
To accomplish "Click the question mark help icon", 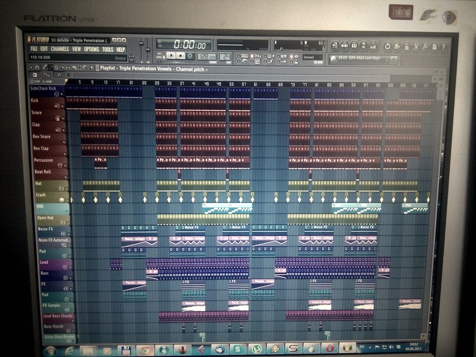I will point(444,47).
